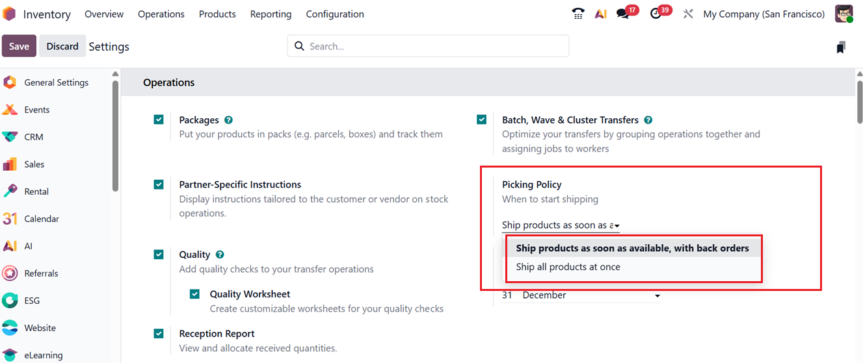Uncheck the Packages checkbox

pos(159,119)
